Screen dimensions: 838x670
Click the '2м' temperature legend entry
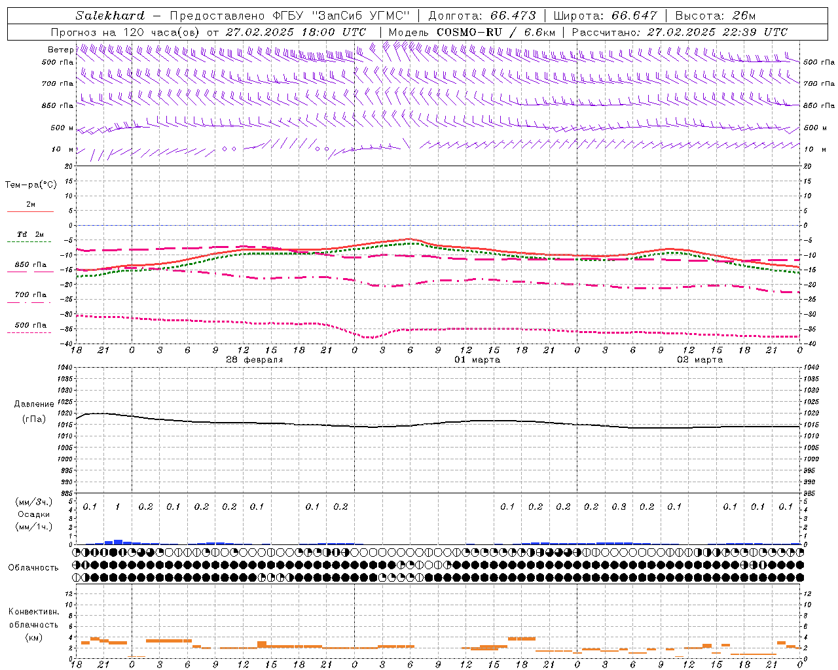click(x=31, y=204)
